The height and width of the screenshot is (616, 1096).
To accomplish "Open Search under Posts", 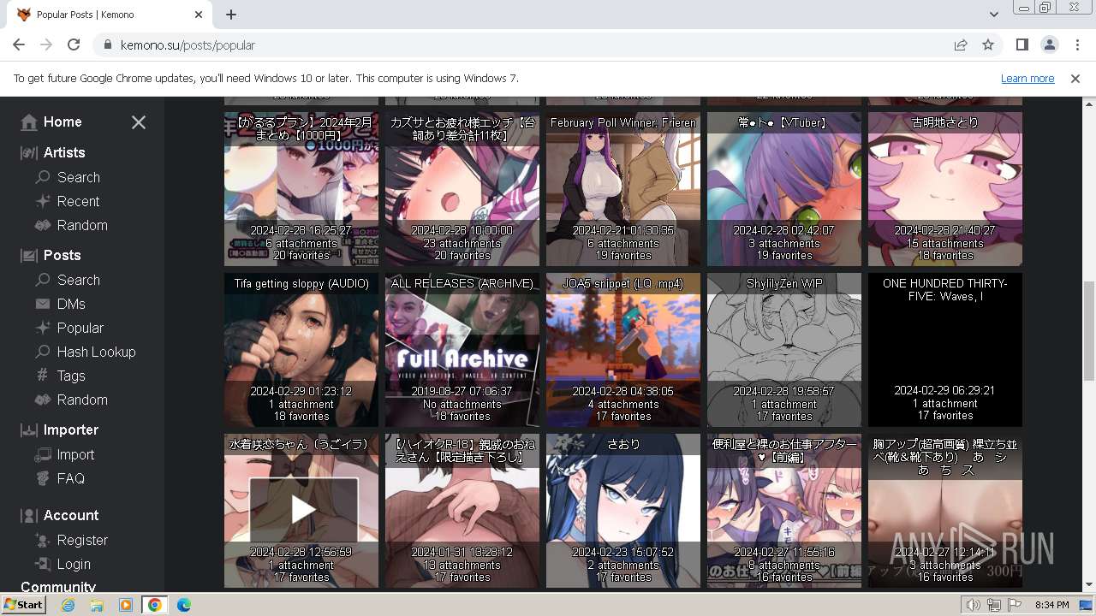I will coord(68,280).
